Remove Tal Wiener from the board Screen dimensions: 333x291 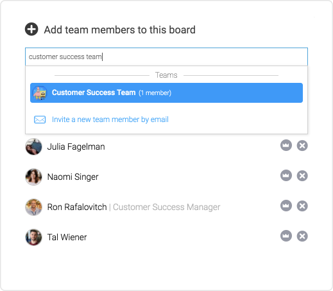302,236
